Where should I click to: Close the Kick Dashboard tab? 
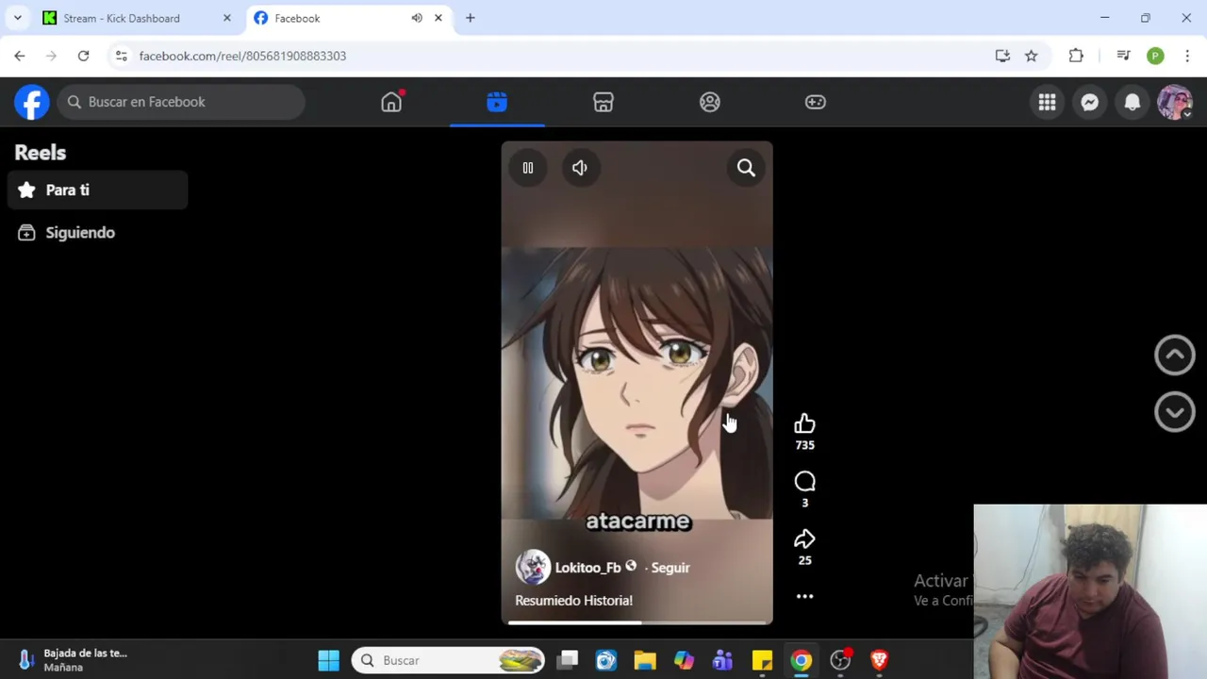pyautogui.click(x=226, y=18)
